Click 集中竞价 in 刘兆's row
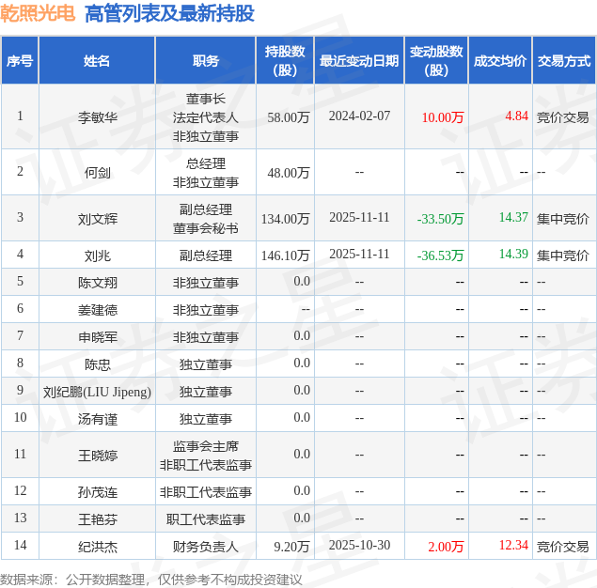The height and width of the screenshot is (588, 597). pos(563,255)
